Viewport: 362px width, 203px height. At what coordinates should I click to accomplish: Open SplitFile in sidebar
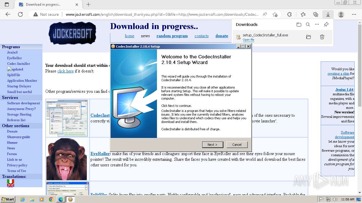pos(14,75)
